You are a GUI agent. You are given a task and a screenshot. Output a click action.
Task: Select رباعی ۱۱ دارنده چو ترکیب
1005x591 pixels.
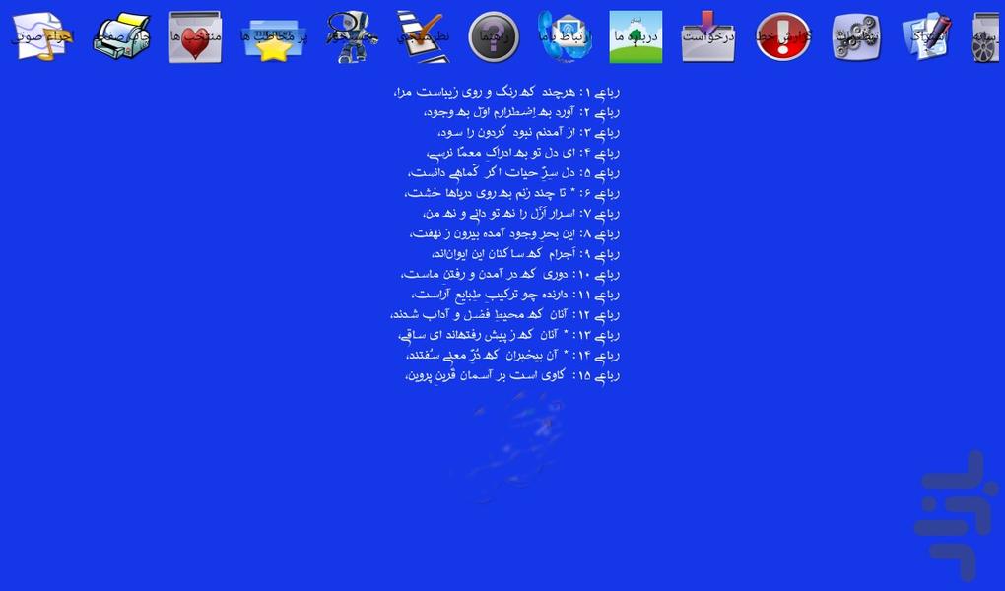click(516, 295)
